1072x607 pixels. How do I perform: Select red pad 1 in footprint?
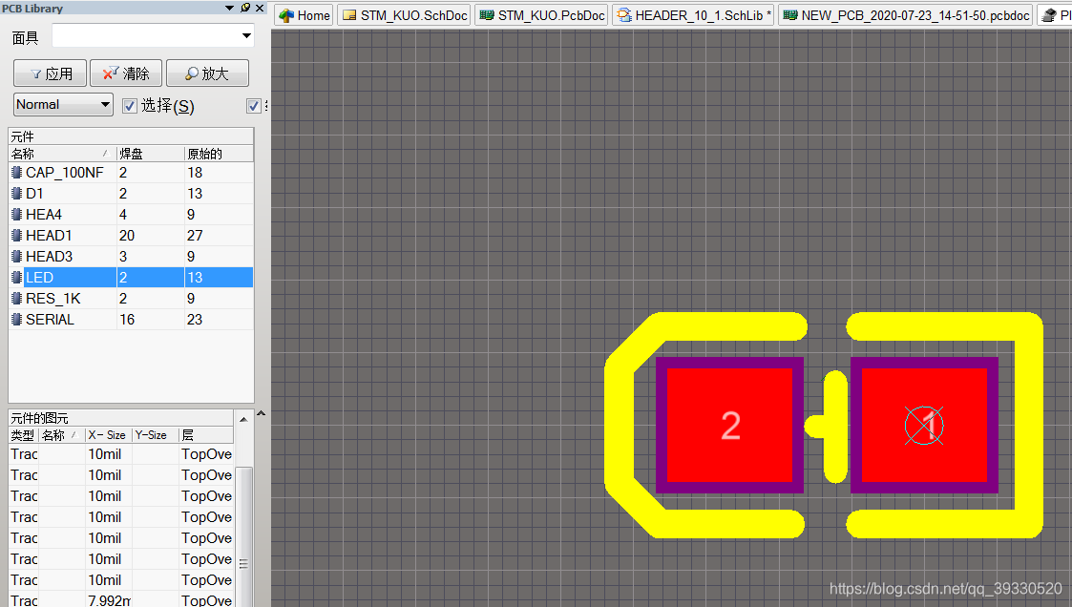coord(924,425)
